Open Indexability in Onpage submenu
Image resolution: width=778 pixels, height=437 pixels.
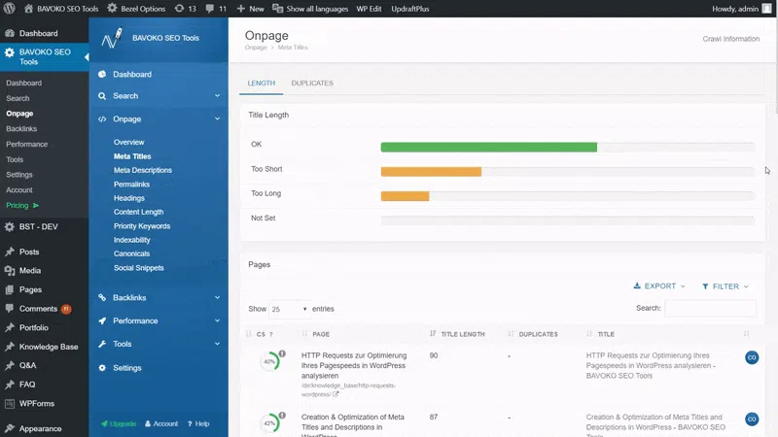click(131, 240)
